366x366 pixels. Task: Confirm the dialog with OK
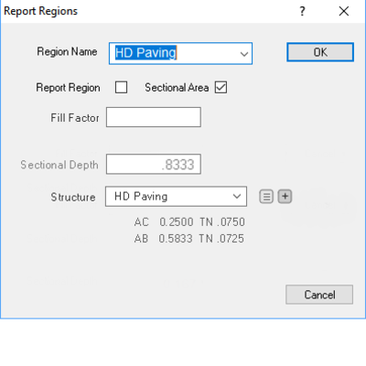320,52
